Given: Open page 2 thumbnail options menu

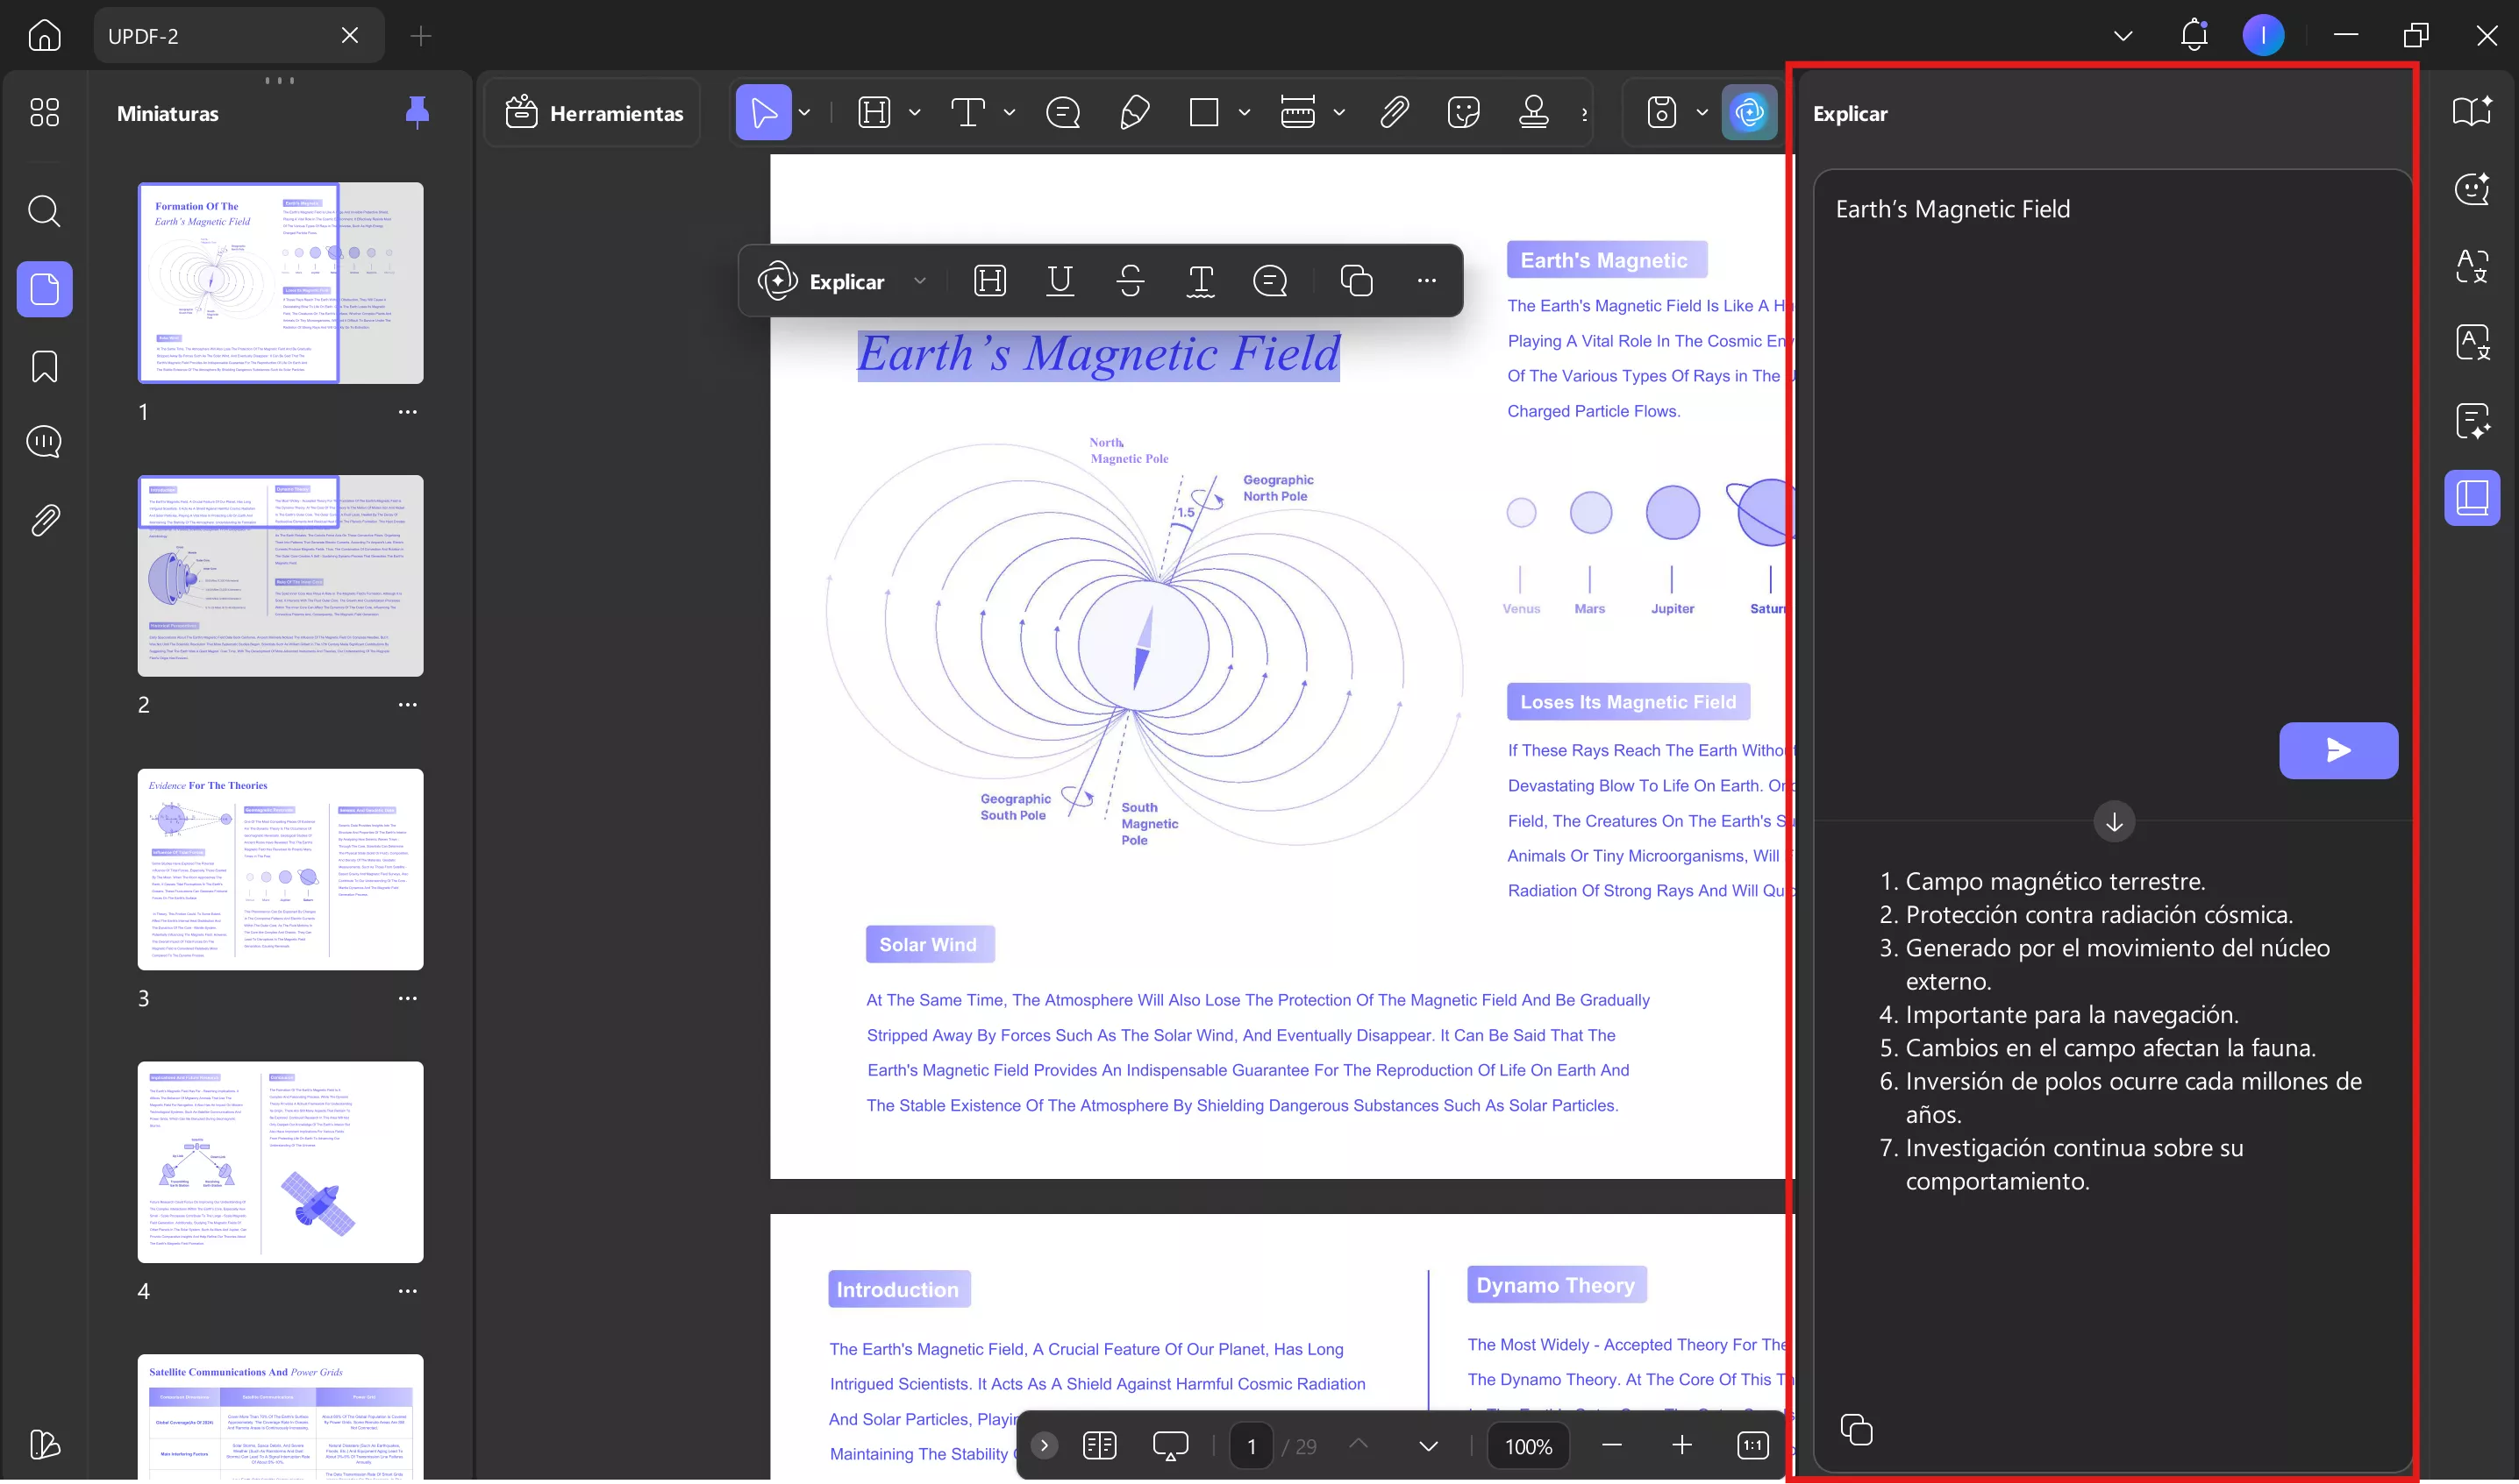Looking at the screenshot, I should (x=407, y=705).
